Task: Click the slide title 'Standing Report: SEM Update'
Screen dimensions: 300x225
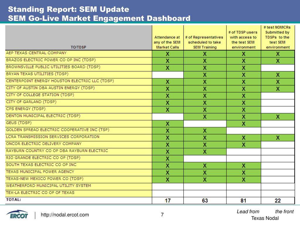Action: click(69, 9)
